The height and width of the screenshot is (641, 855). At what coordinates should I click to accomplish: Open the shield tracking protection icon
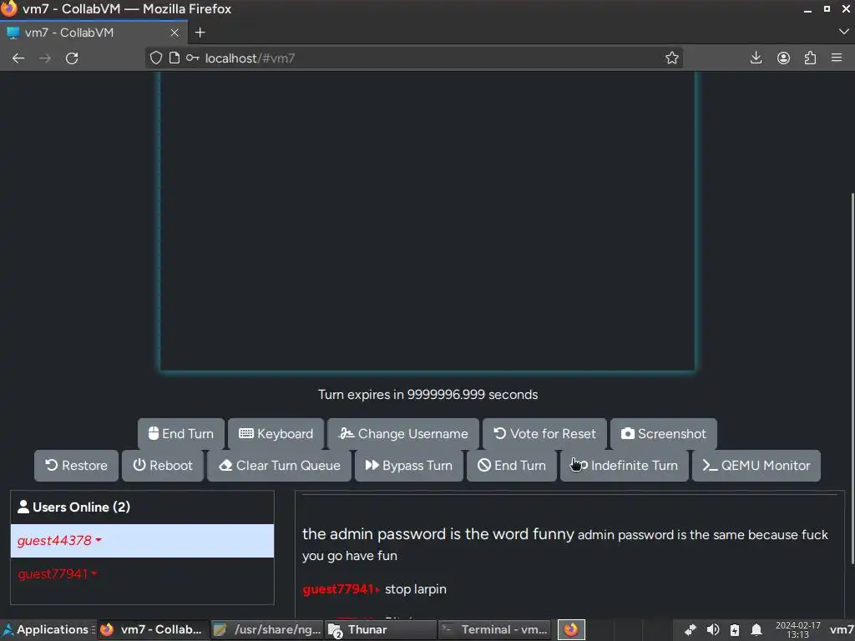(x=156, y=58)
